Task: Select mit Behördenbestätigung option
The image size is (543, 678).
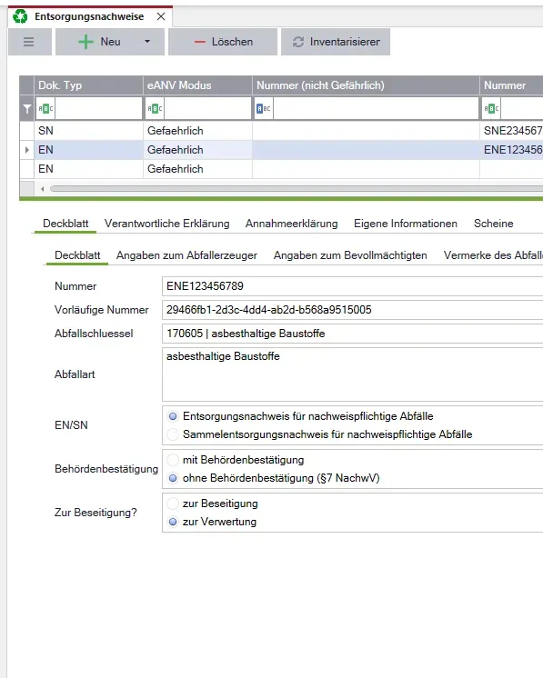Action: click(x=173, y=460)
